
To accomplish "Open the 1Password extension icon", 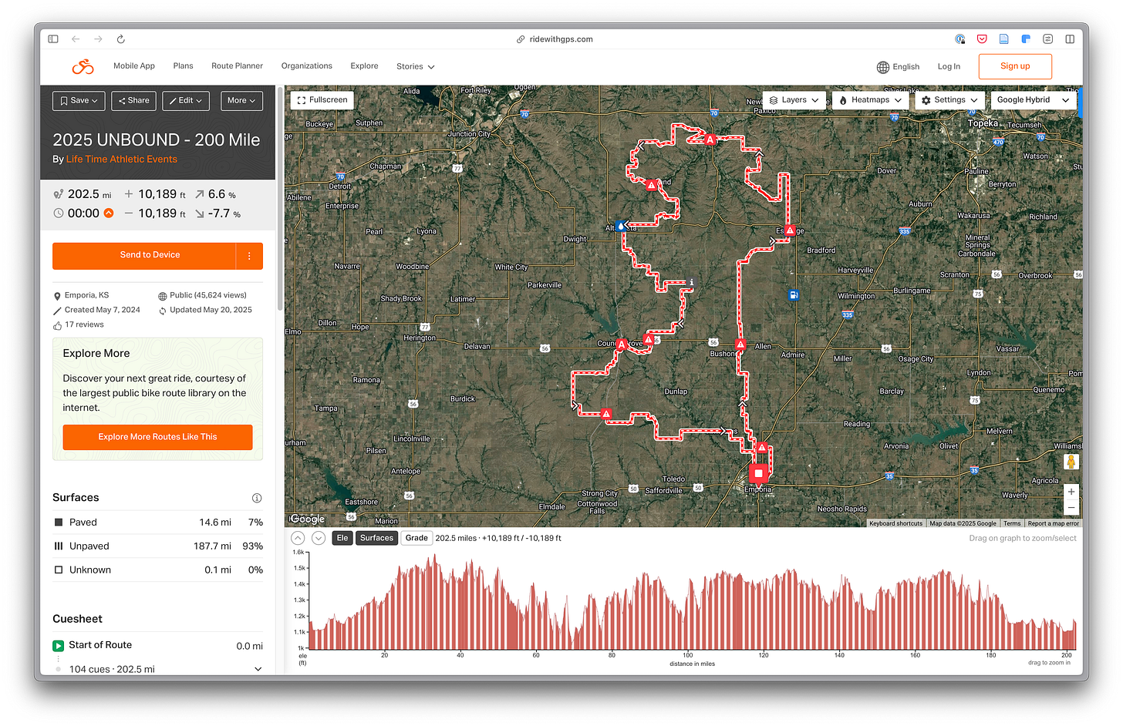I will pos(960,39).
